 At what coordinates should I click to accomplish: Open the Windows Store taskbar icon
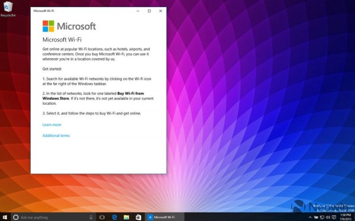138,217
